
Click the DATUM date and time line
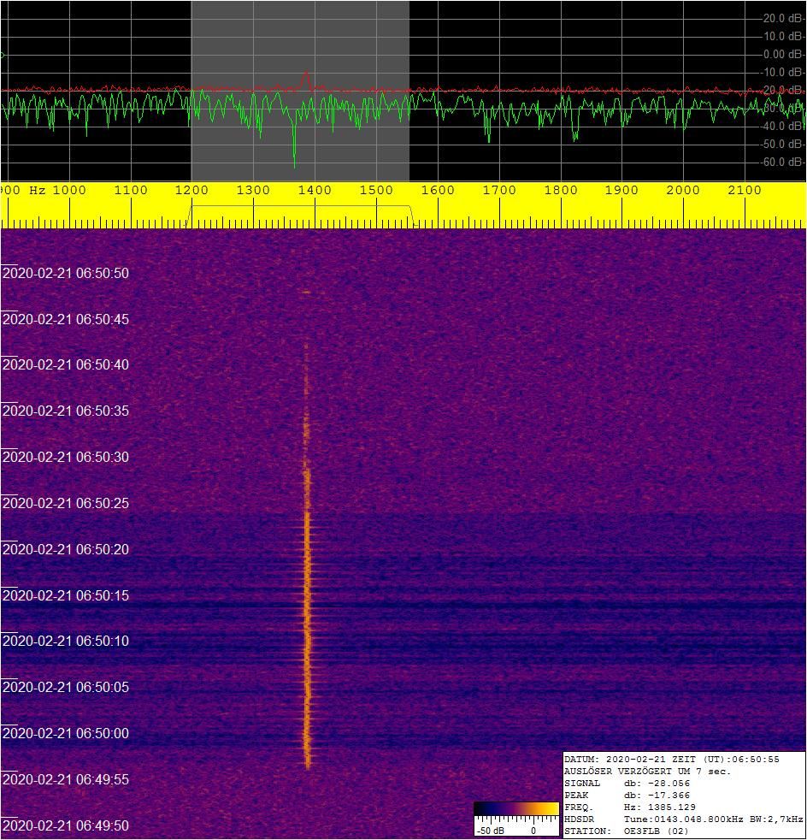click(672, 759)
